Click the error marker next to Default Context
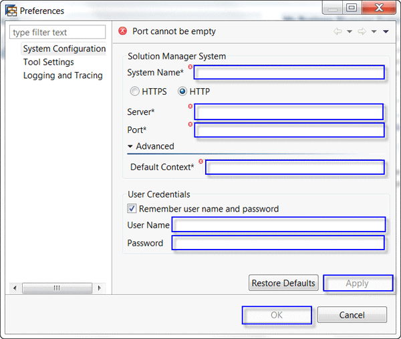 pyautogui.click(x=201, y=161)
